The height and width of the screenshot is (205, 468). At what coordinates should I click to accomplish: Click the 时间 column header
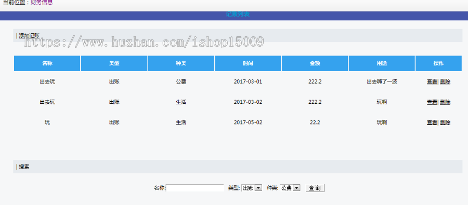point(248,63)
